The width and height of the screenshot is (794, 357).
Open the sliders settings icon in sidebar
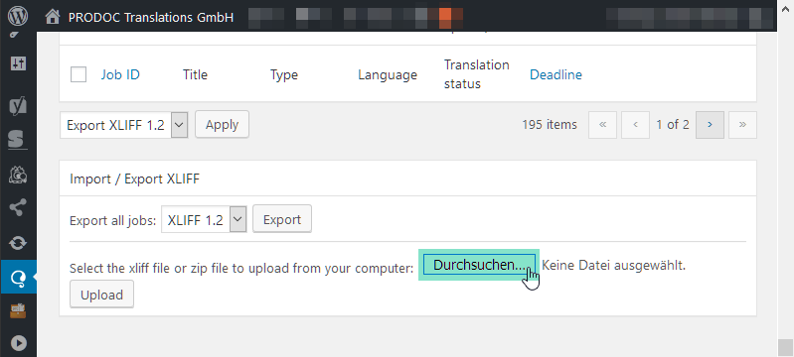pos(18,63)
